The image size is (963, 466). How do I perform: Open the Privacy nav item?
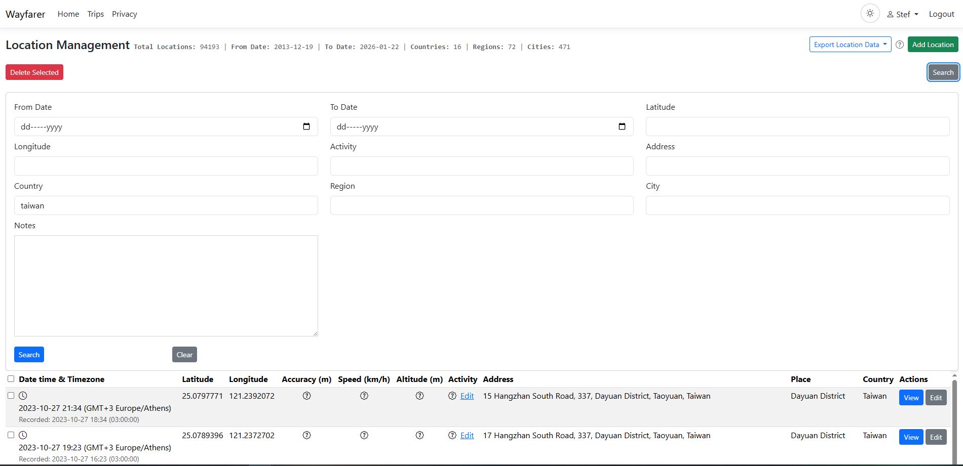tap(125, 14)
